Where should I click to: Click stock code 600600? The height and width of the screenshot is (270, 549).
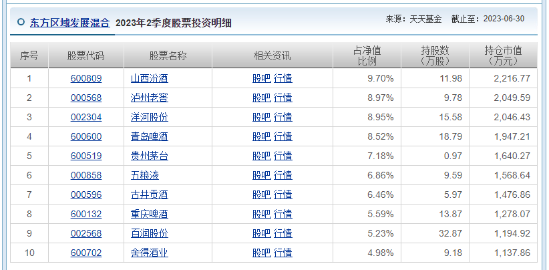[x=86, y=136]
